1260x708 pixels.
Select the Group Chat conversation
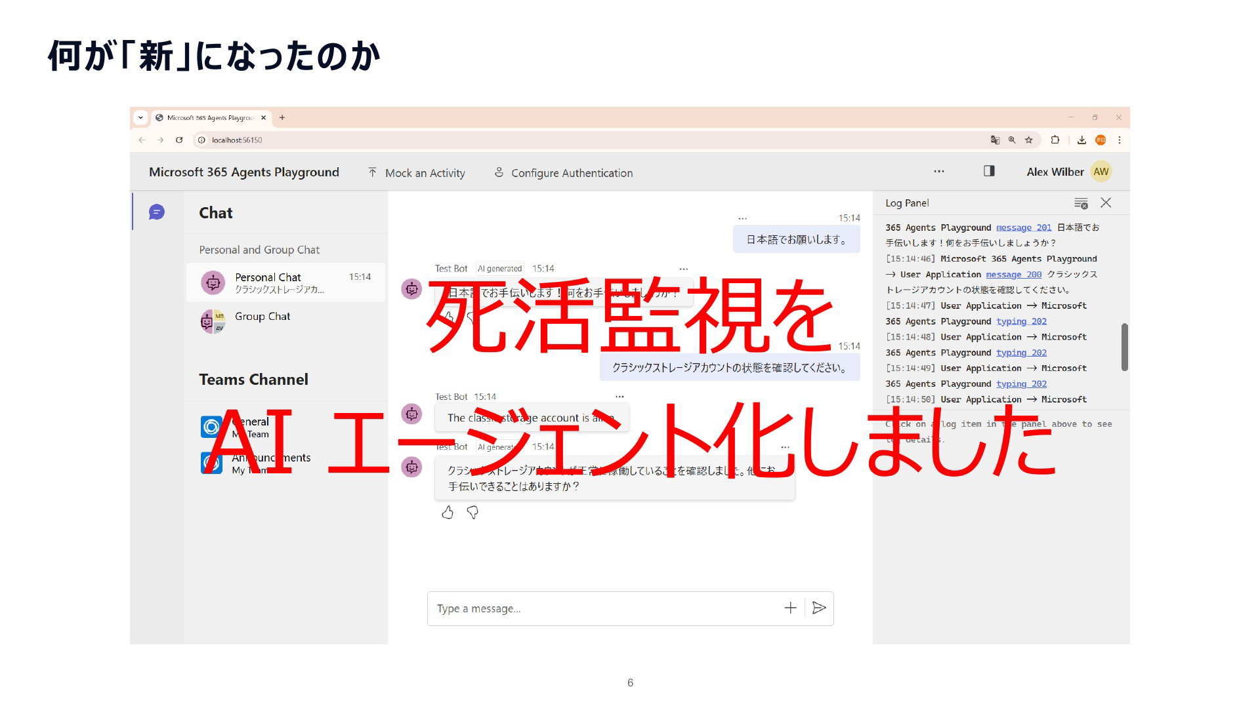tap(285, 321)
